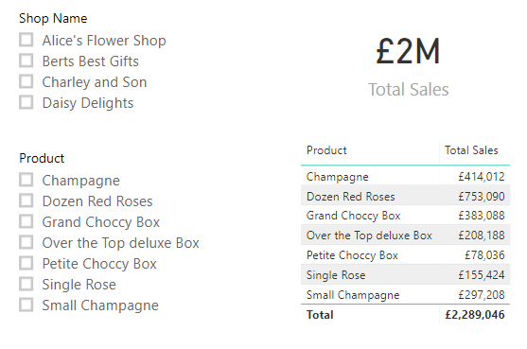
Task: Tick the Champagne product checkbox
Action: pyautogui.click(x=26, y=180)
